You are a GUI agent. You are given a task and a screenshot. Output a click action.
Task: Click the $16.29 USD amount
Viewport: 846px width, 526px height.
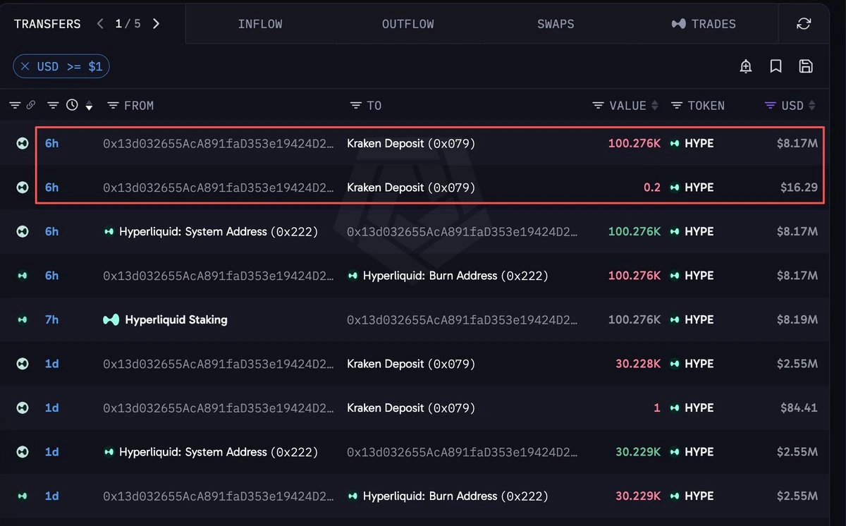point(799,188)
